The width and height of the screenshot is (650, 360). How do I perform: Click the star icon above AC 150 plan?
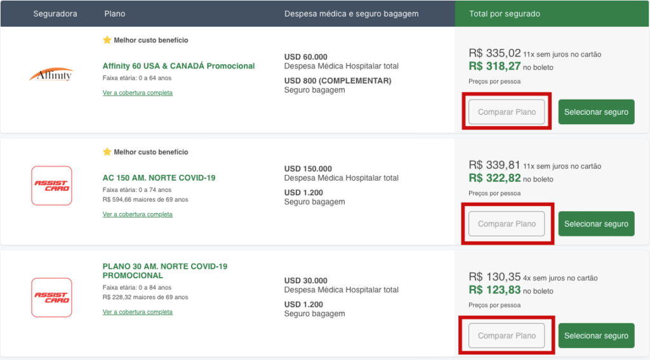click(x=107, y=152)
